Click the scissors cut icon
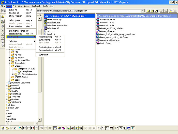The height and width of the screenshot is (134, 178). [x=86, y=128]
